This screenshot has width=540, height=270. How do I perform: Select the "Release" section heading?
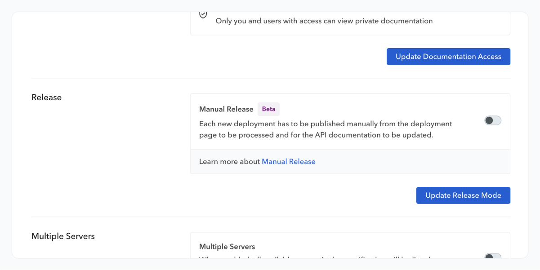(46, 97)
